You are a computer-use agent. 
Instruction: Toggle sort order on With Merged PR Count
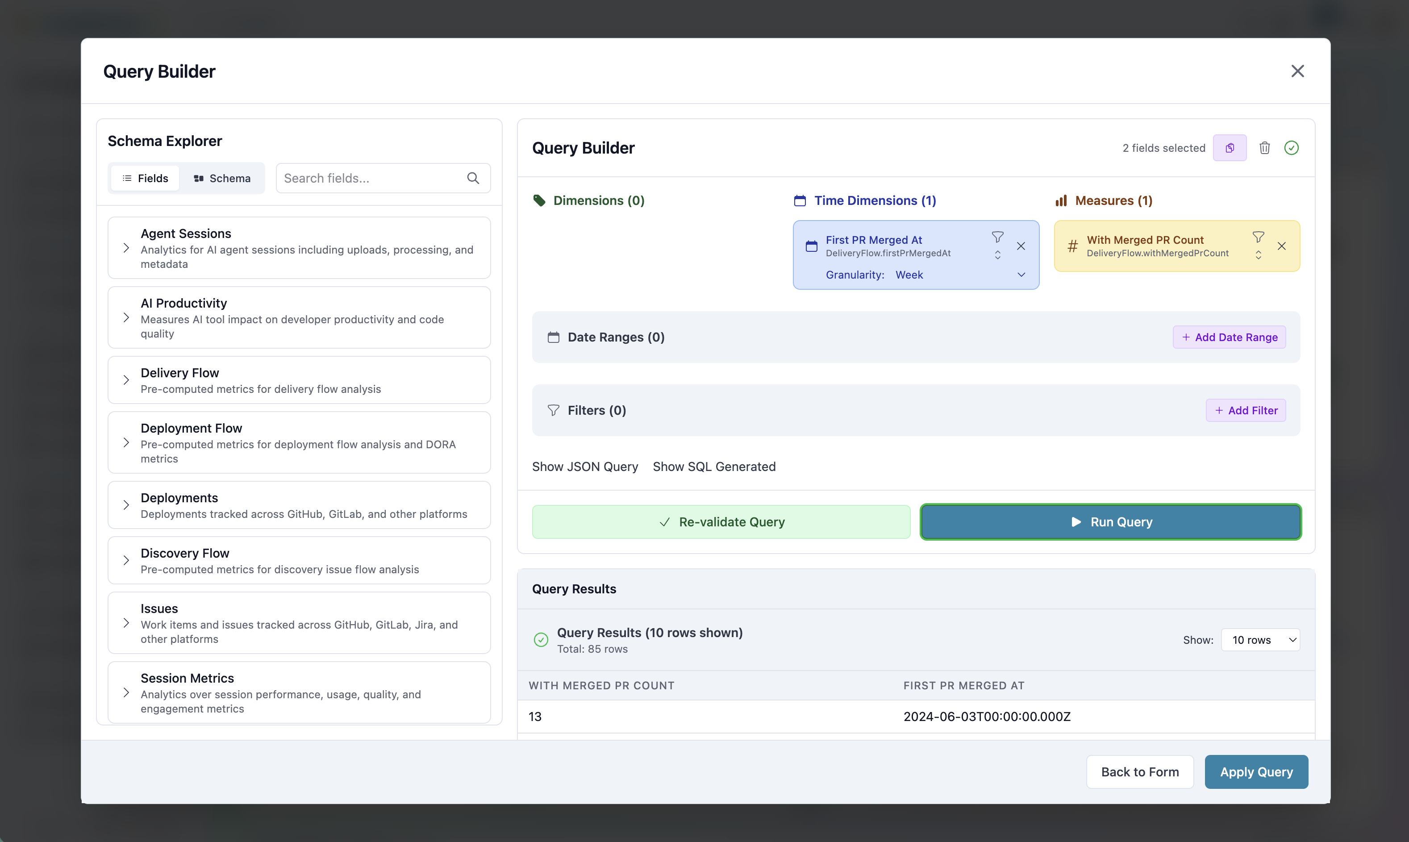tap(1258, 255)
